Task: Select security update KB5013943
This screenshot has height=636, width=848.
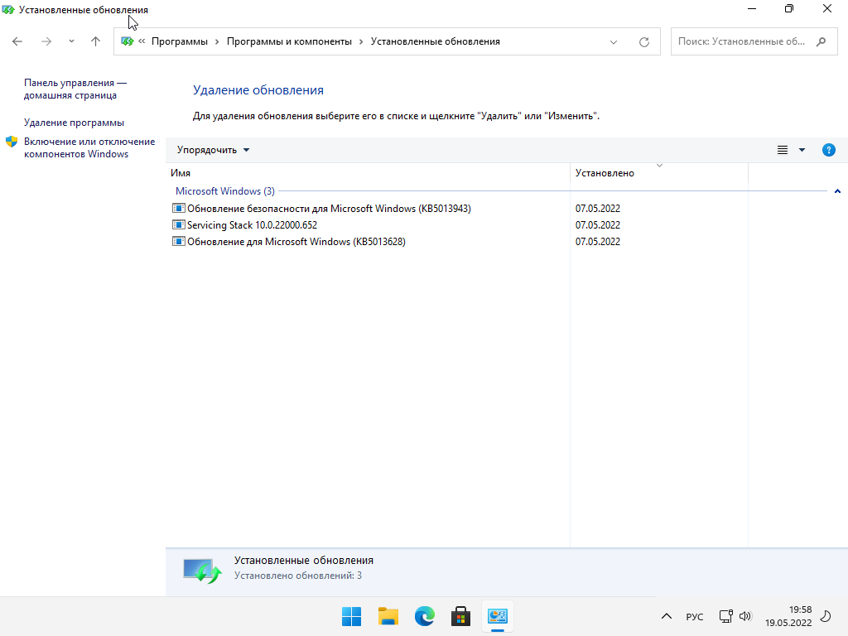Action: click(329, 209)
